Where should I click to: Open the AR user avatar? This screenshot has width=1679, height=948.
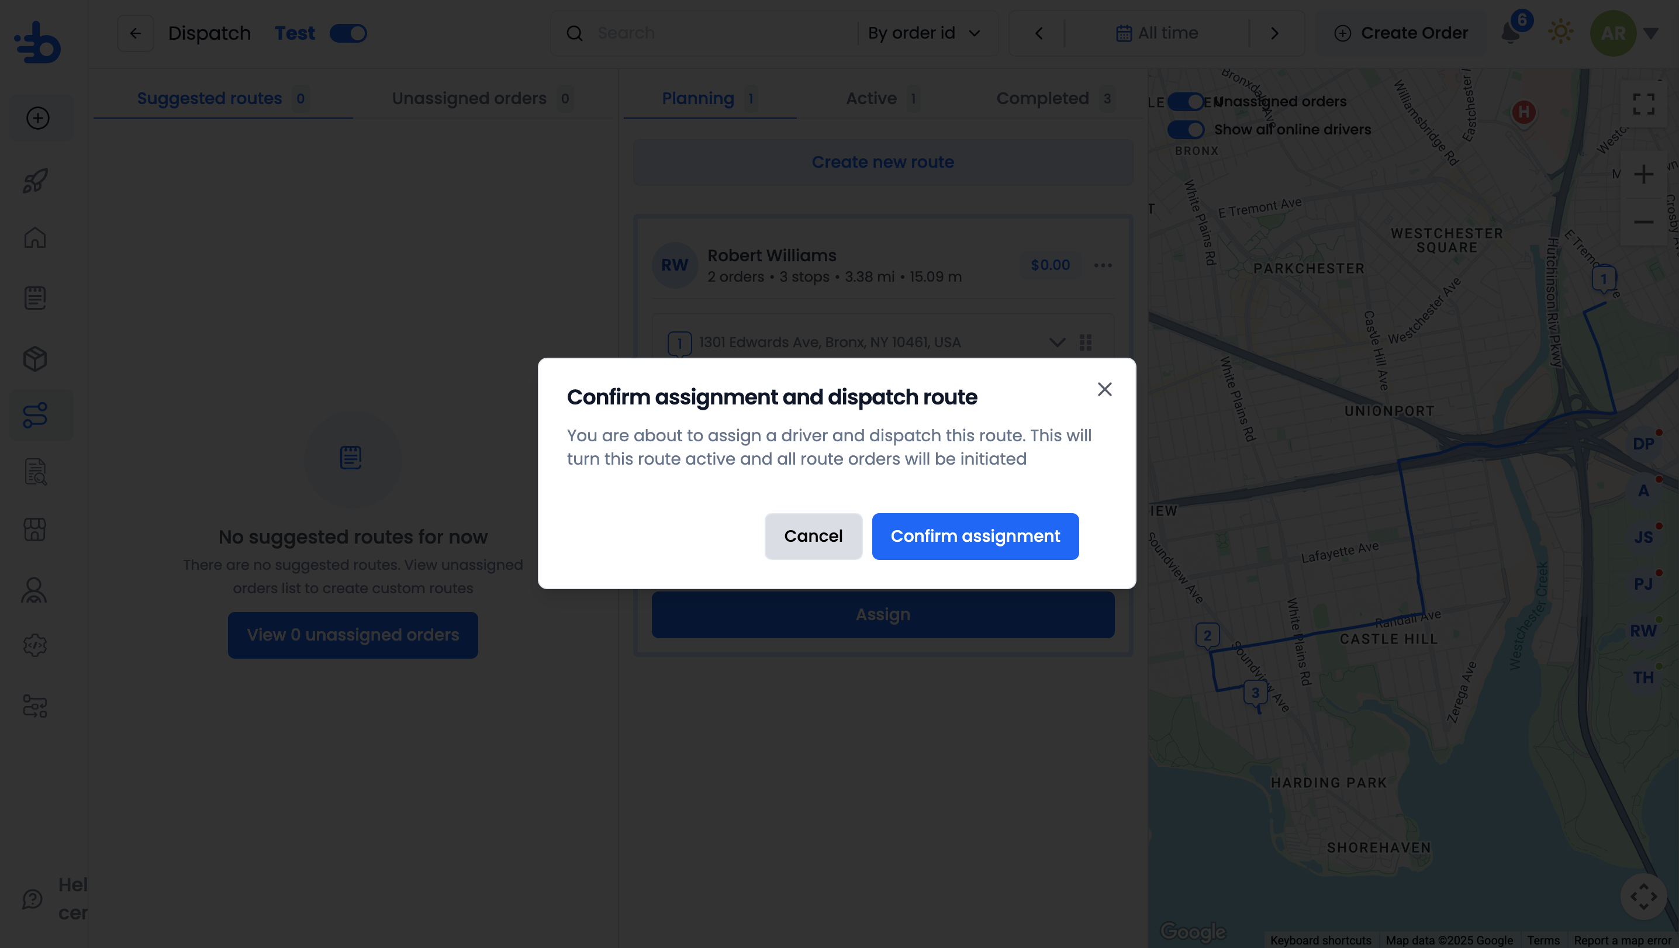[1613, 33]
